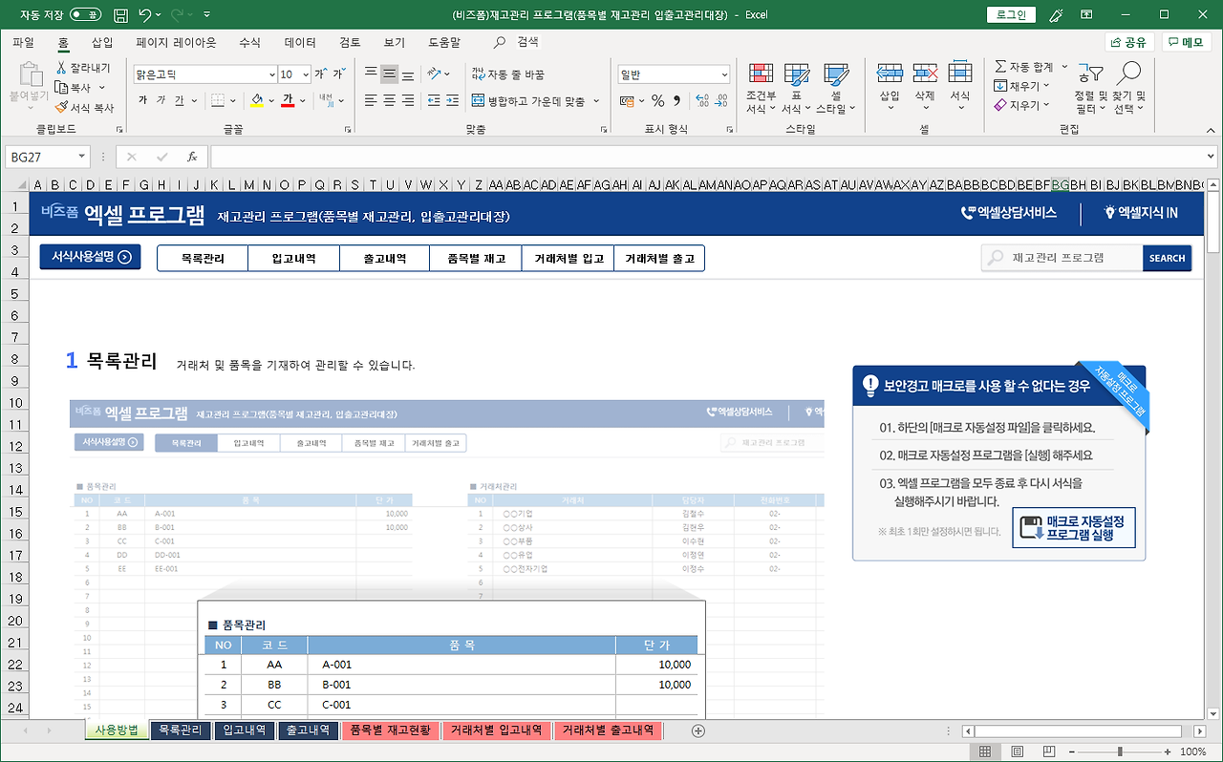The height and width of the screenshot is (762, 1223).
Task: Open the 목록관리 sheet tab
Action: click(182, 730)
